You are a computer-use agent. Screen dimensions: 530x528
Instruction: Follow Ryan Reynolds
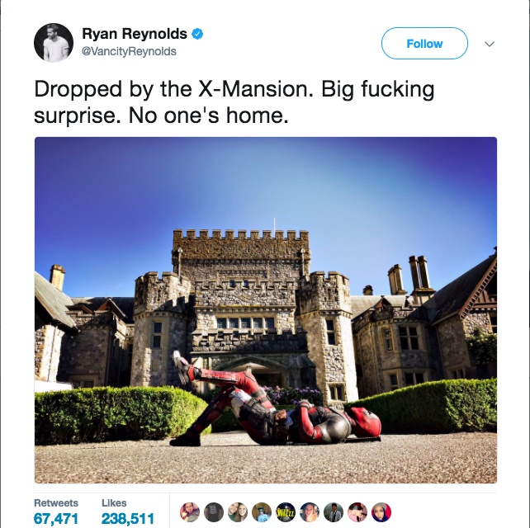pos(424,43)
